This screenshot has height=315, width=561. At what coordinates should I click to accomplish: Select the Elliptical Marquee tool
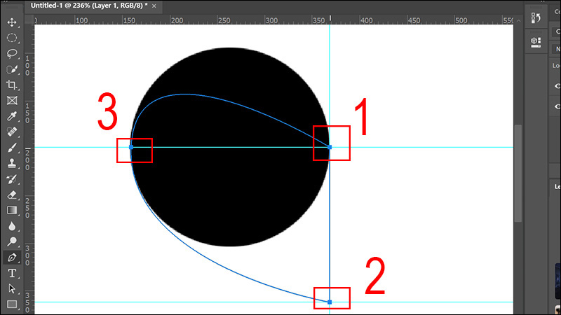[x=12, y=38]
